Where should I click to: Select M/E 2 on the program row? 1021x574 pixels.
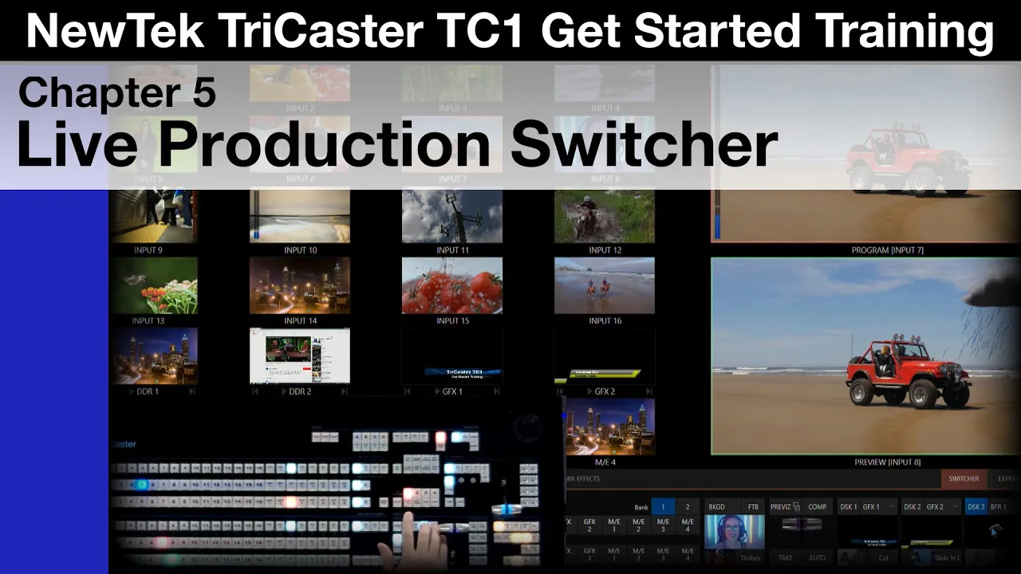click(639, 525)
